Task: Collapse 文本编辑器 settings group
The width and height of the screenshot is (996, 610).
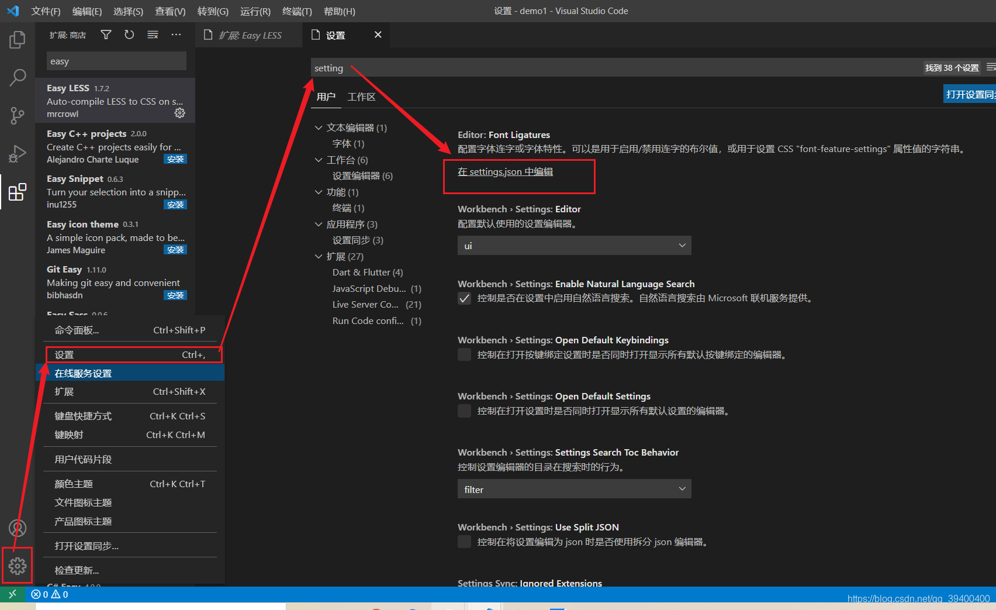Action: pos(319,127)
